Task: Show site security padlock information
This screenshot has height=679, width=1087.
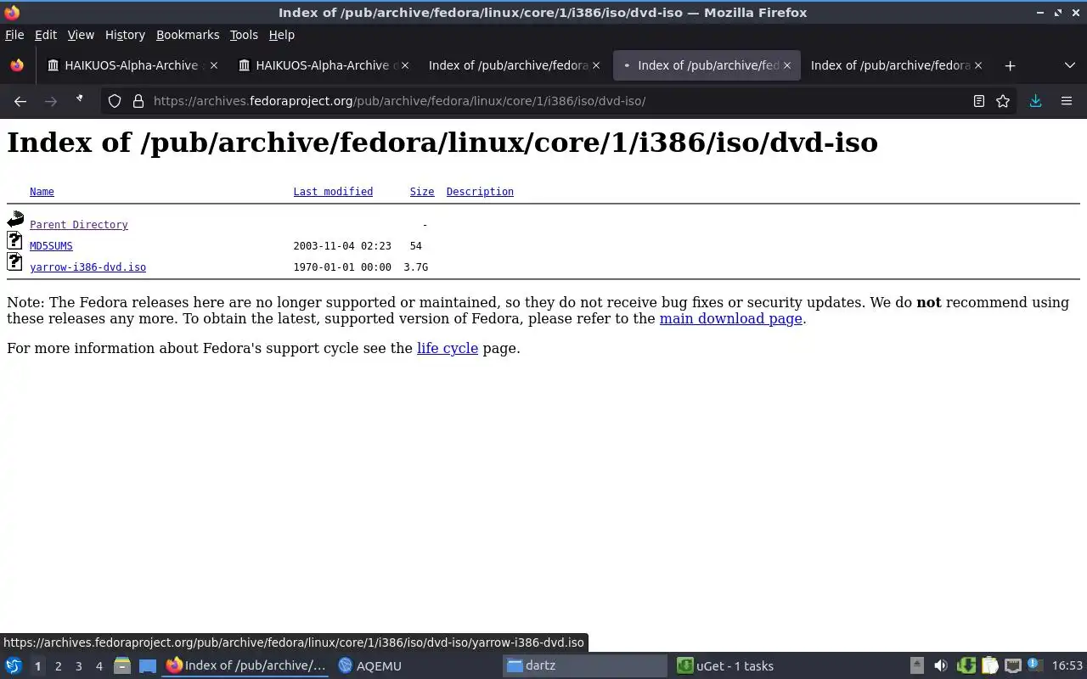Action: pos(138,101)
